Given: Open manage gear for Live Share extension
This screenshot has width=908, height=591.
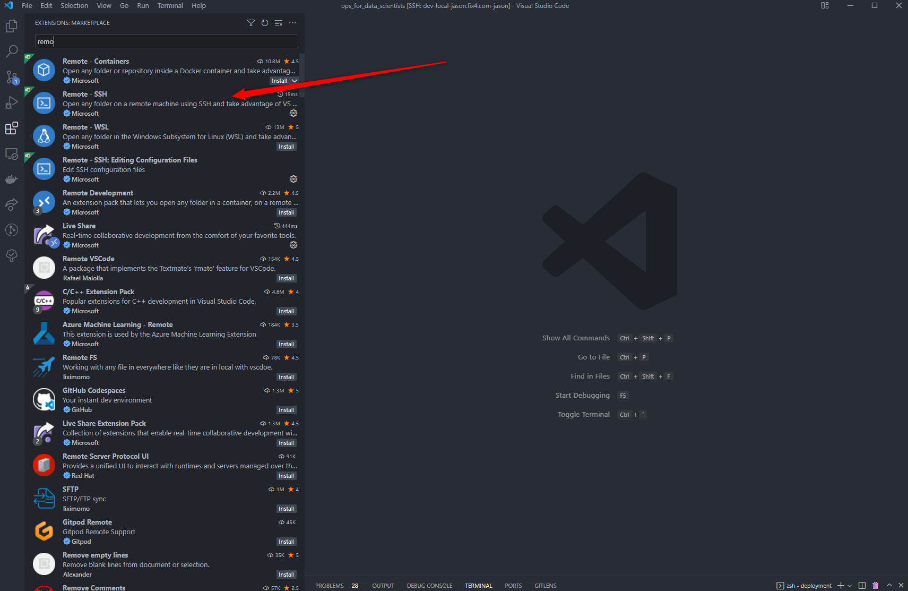Looking at the screenshot, I should pos(293,245).
